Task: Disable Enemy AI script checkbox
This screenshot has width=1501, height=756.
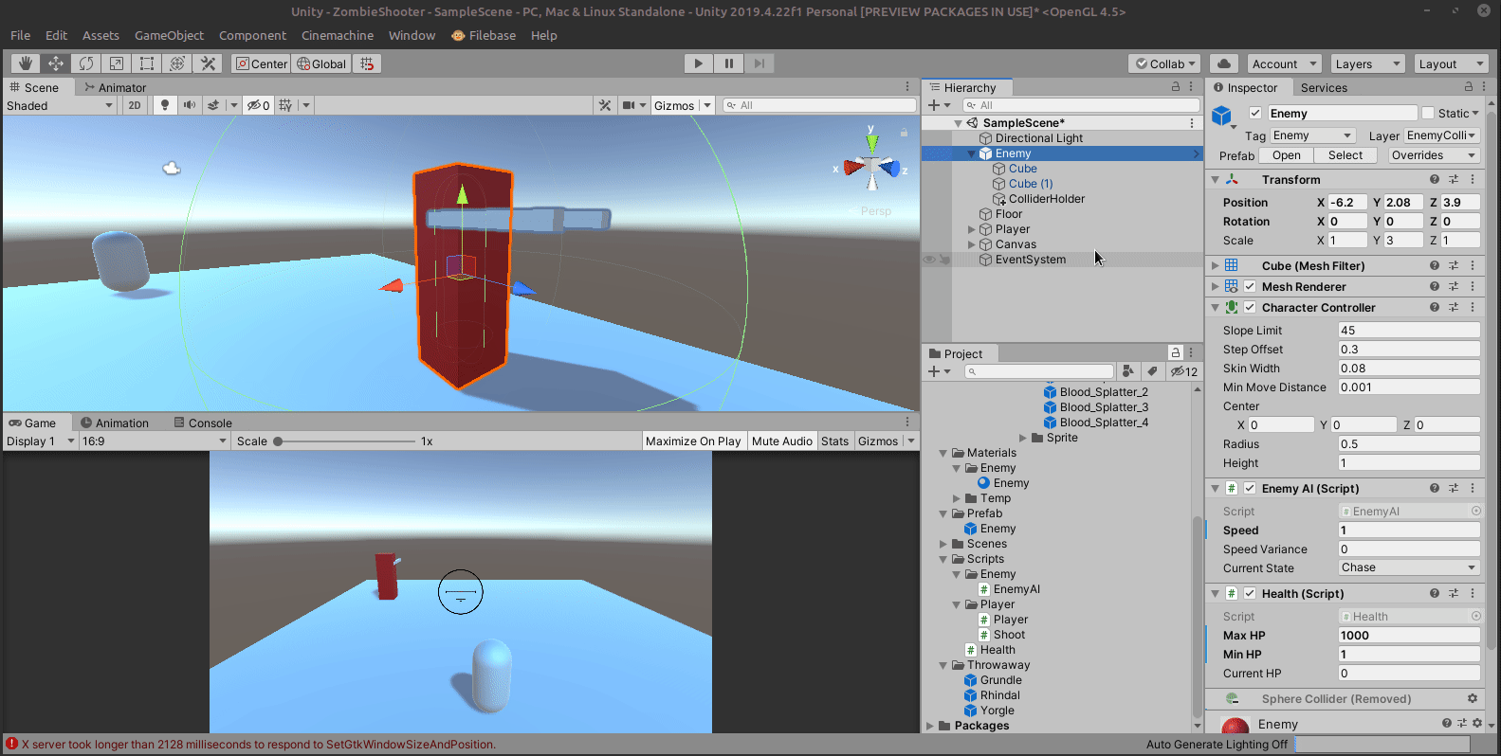Action: 1250,488
